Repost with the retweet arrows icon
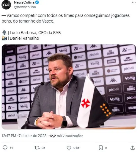The width and height of the screenshot is (140, 153). [x=37, y=148]
